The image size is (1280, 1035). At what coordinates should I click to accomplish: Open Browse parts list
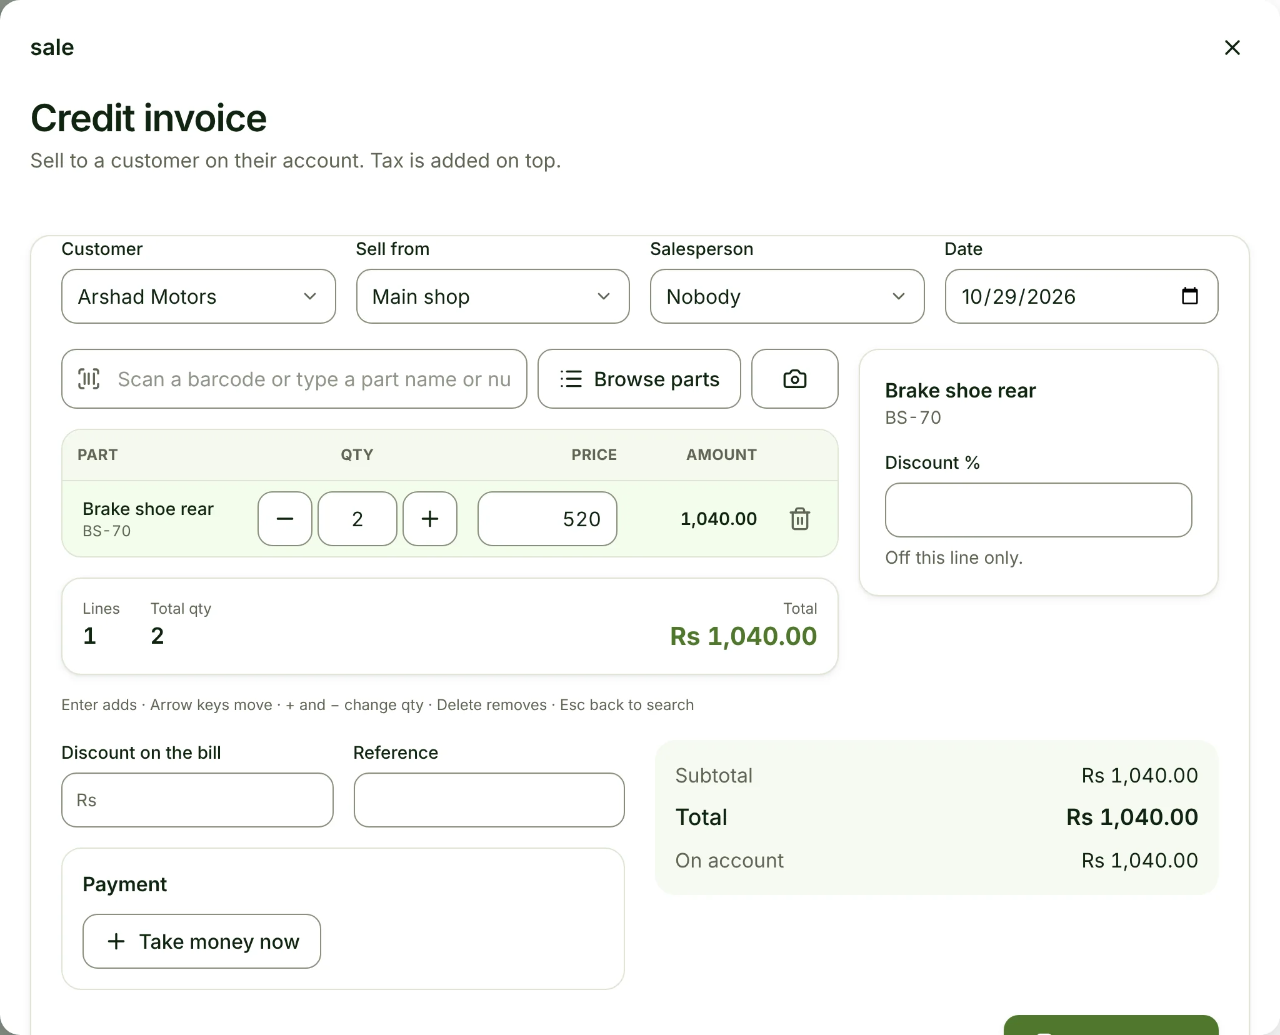(x=639, y=379)
